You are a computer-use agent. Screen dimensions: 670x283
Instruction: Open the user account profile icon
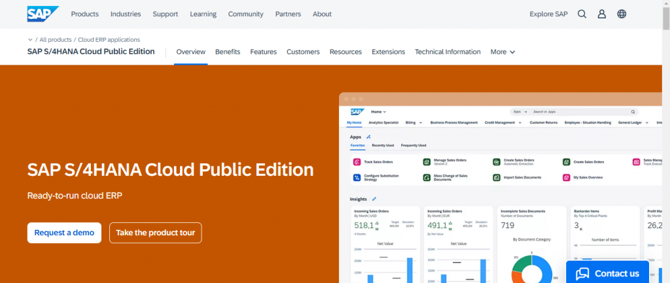pos(601,14)
